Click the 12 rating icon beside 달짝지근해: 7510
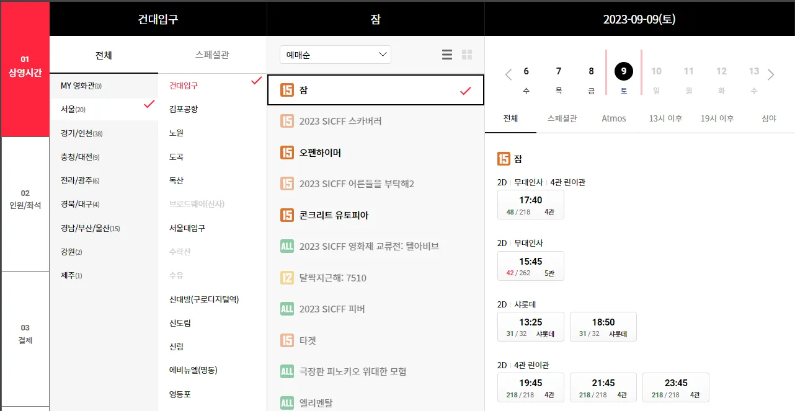795x411 pixels. (288, 278)
